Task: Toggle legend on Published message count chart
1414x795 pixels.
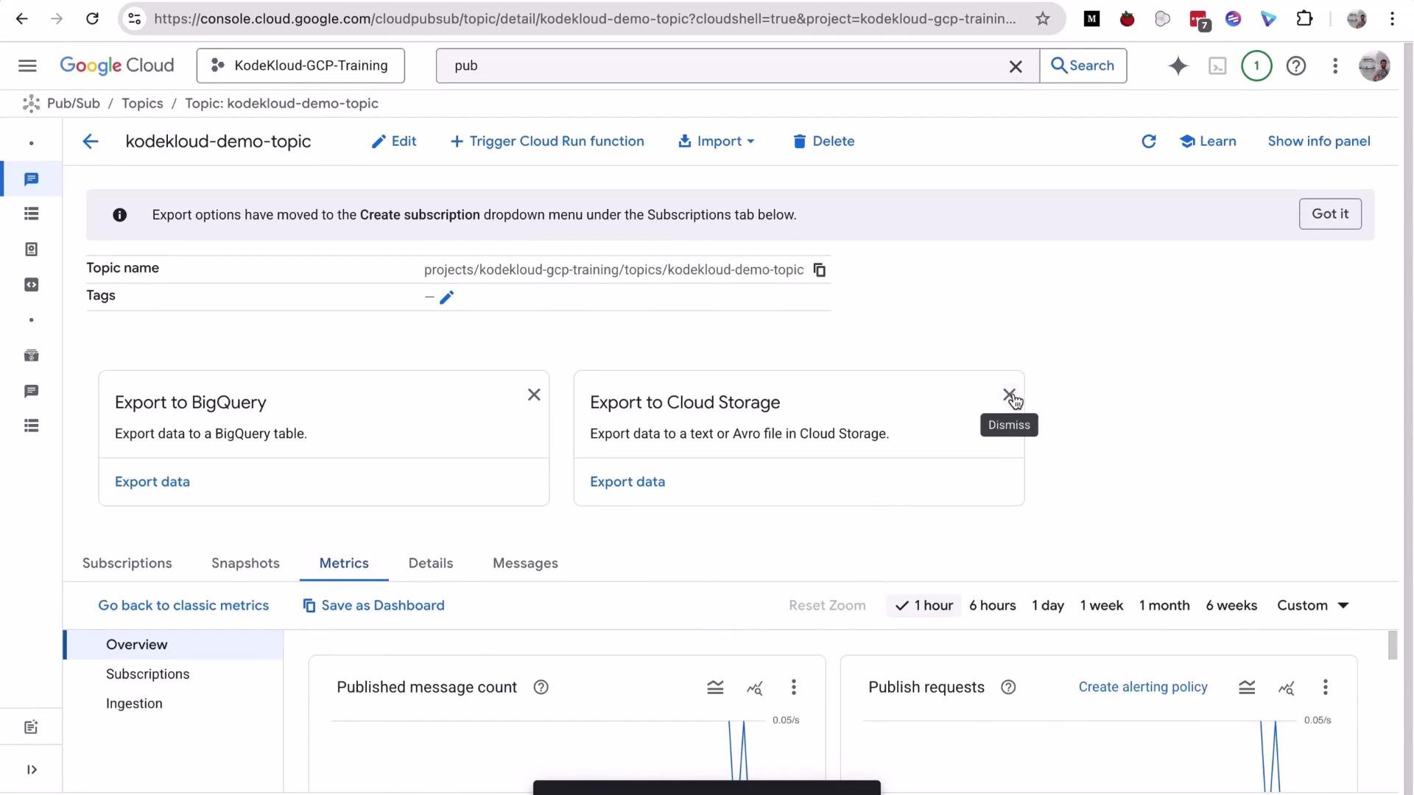Action: click(715, 688)
